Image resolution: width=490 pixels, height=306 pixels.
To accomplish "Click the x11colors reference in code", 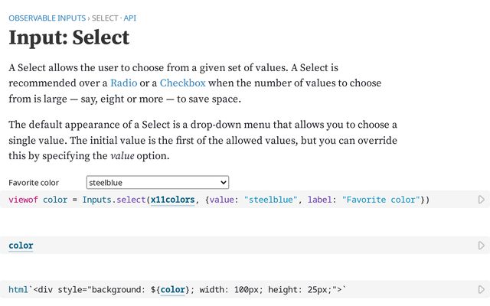I will (x=172, y=200).
